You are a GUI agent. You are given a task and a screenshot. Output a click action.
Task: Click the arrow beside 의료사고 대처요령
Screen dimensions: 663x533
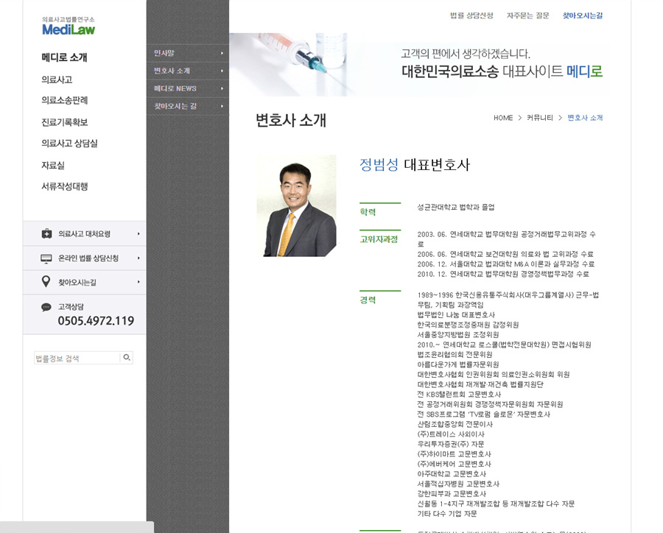click(x=138, y=234)
